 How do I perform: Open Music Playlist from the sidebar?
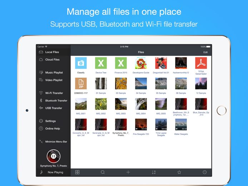coord(53,73)
